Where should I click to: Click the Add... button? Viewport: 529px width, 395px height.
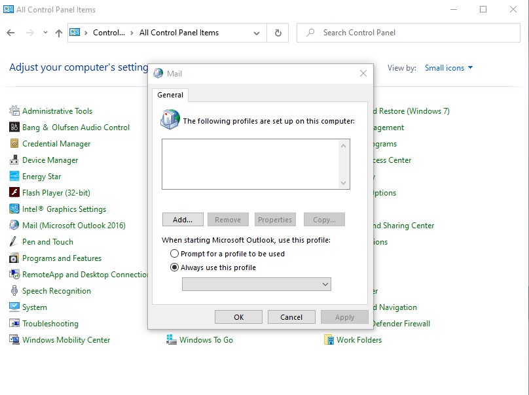pos(183,220)
